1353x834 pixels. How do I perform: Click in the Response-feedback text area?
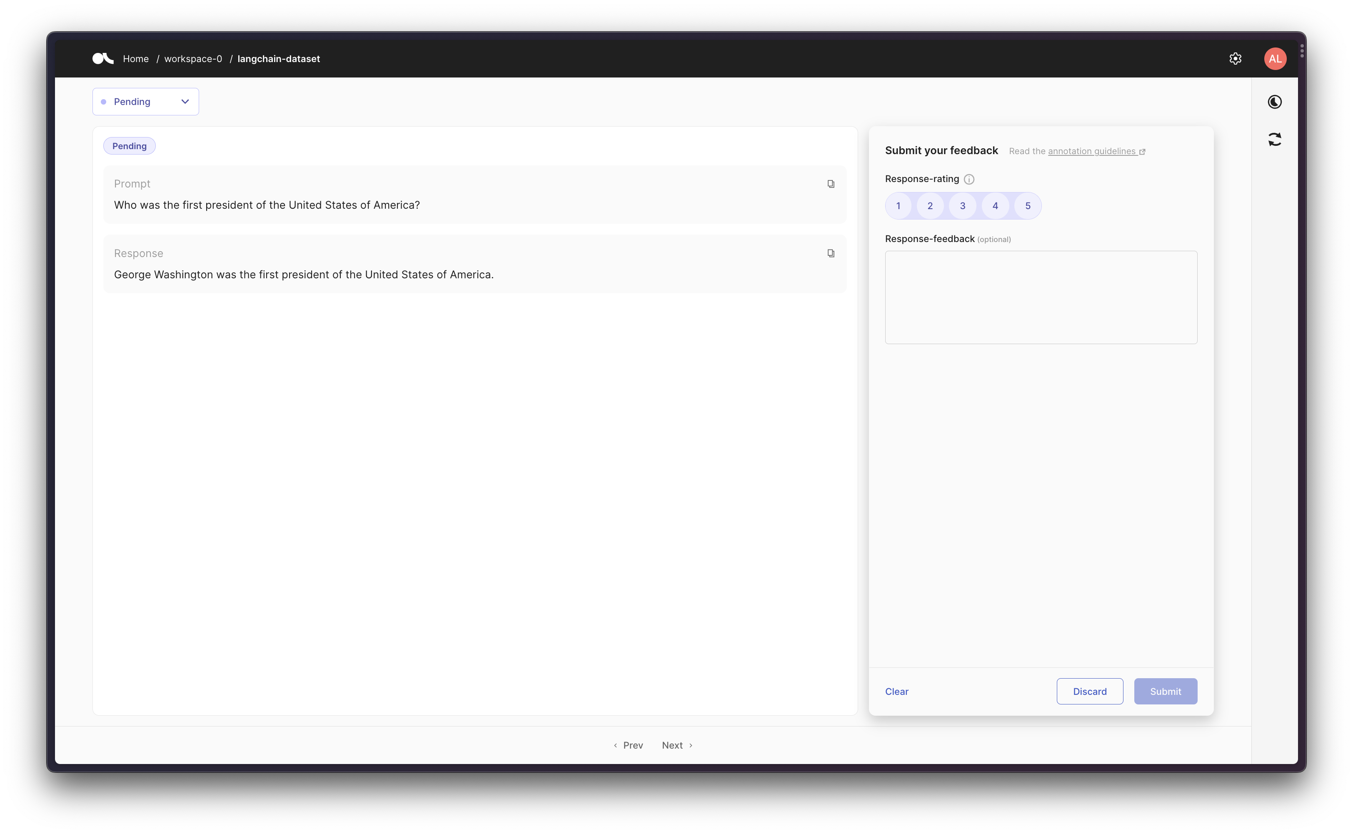tap(1041, 297)
